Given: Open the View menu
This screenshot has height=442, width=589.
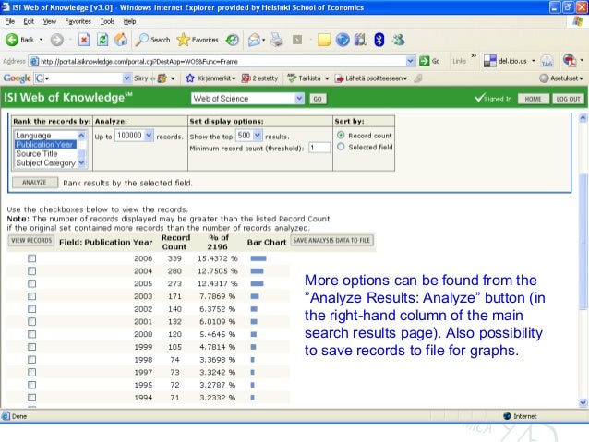Looking at the screenshot, I should [49, 21].
